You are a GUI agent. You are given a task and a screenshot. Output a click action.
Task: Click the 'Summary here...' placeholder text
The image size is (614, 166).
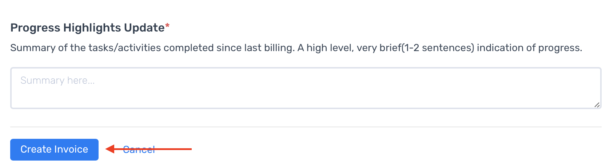click(x=57, y=80)
